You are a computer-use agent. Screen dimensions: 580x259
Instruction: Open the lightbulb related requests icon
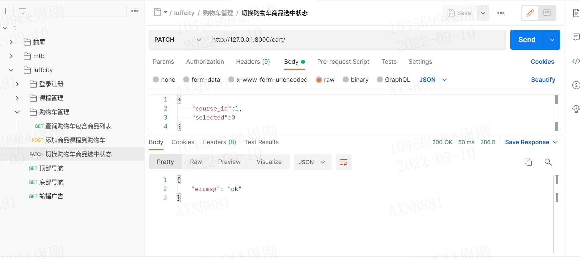click(x=576, y=109)
